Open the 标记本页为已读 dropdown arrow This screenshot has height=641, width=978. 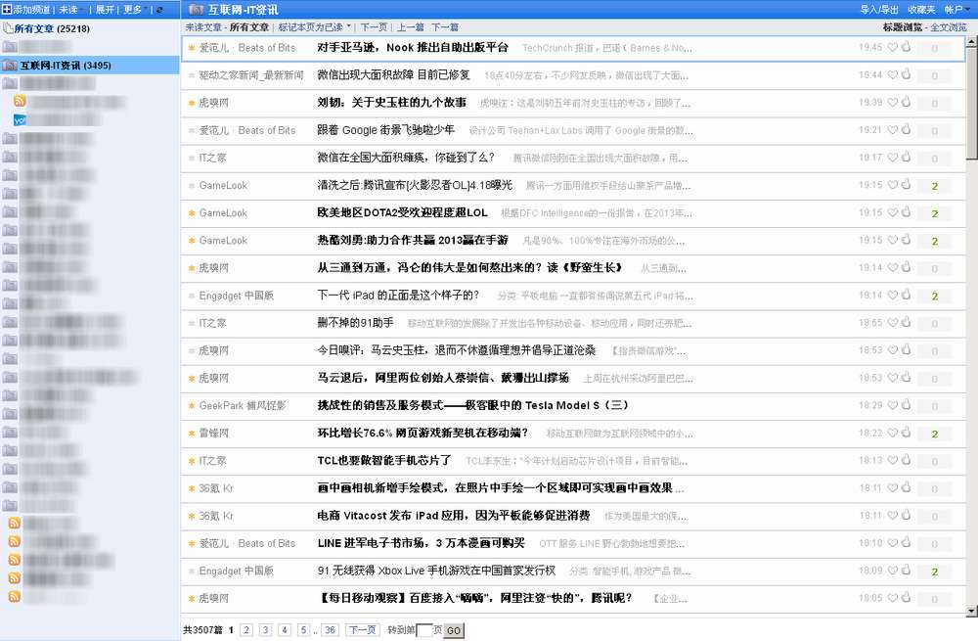(x=349, y=27)
